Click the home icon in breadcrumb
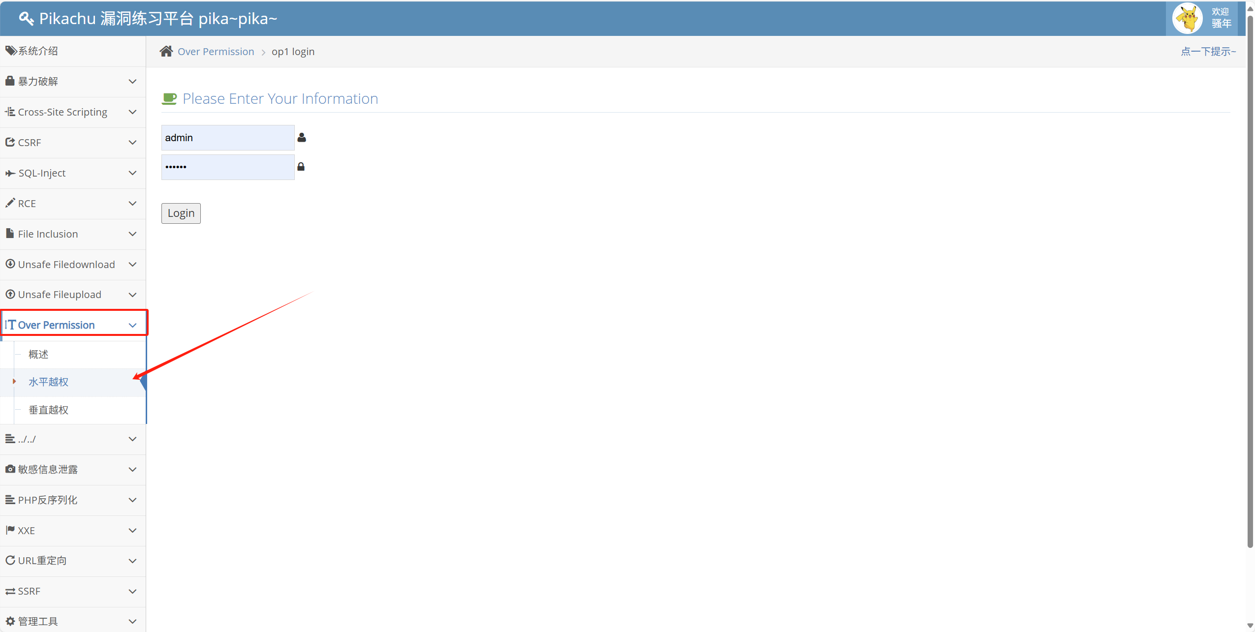The height and width of the screenshot is (632, 1255). tap(166, 51)
